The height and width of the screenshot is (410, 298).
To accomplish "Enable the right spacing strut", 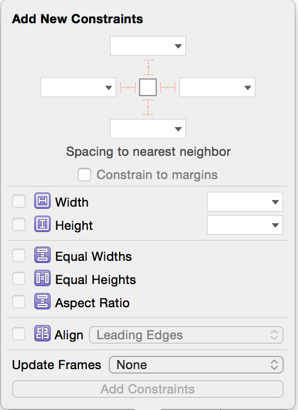I will pyautogui.click(x=168, y=87).
